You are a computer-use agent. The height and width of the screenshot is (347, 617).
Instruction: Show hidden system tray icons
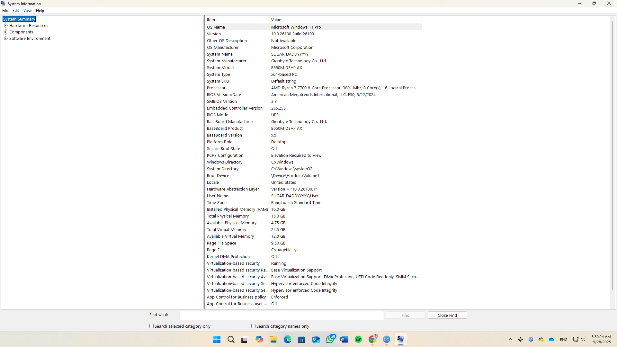510,339
